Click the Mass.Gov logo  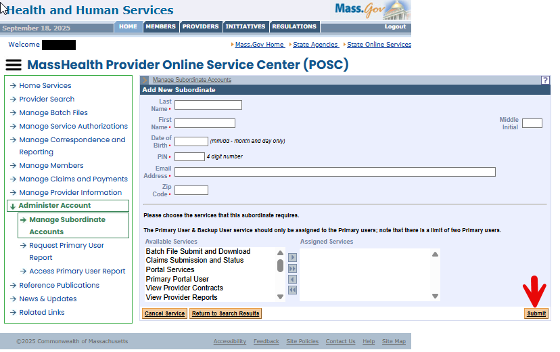[x=372, y=10]
